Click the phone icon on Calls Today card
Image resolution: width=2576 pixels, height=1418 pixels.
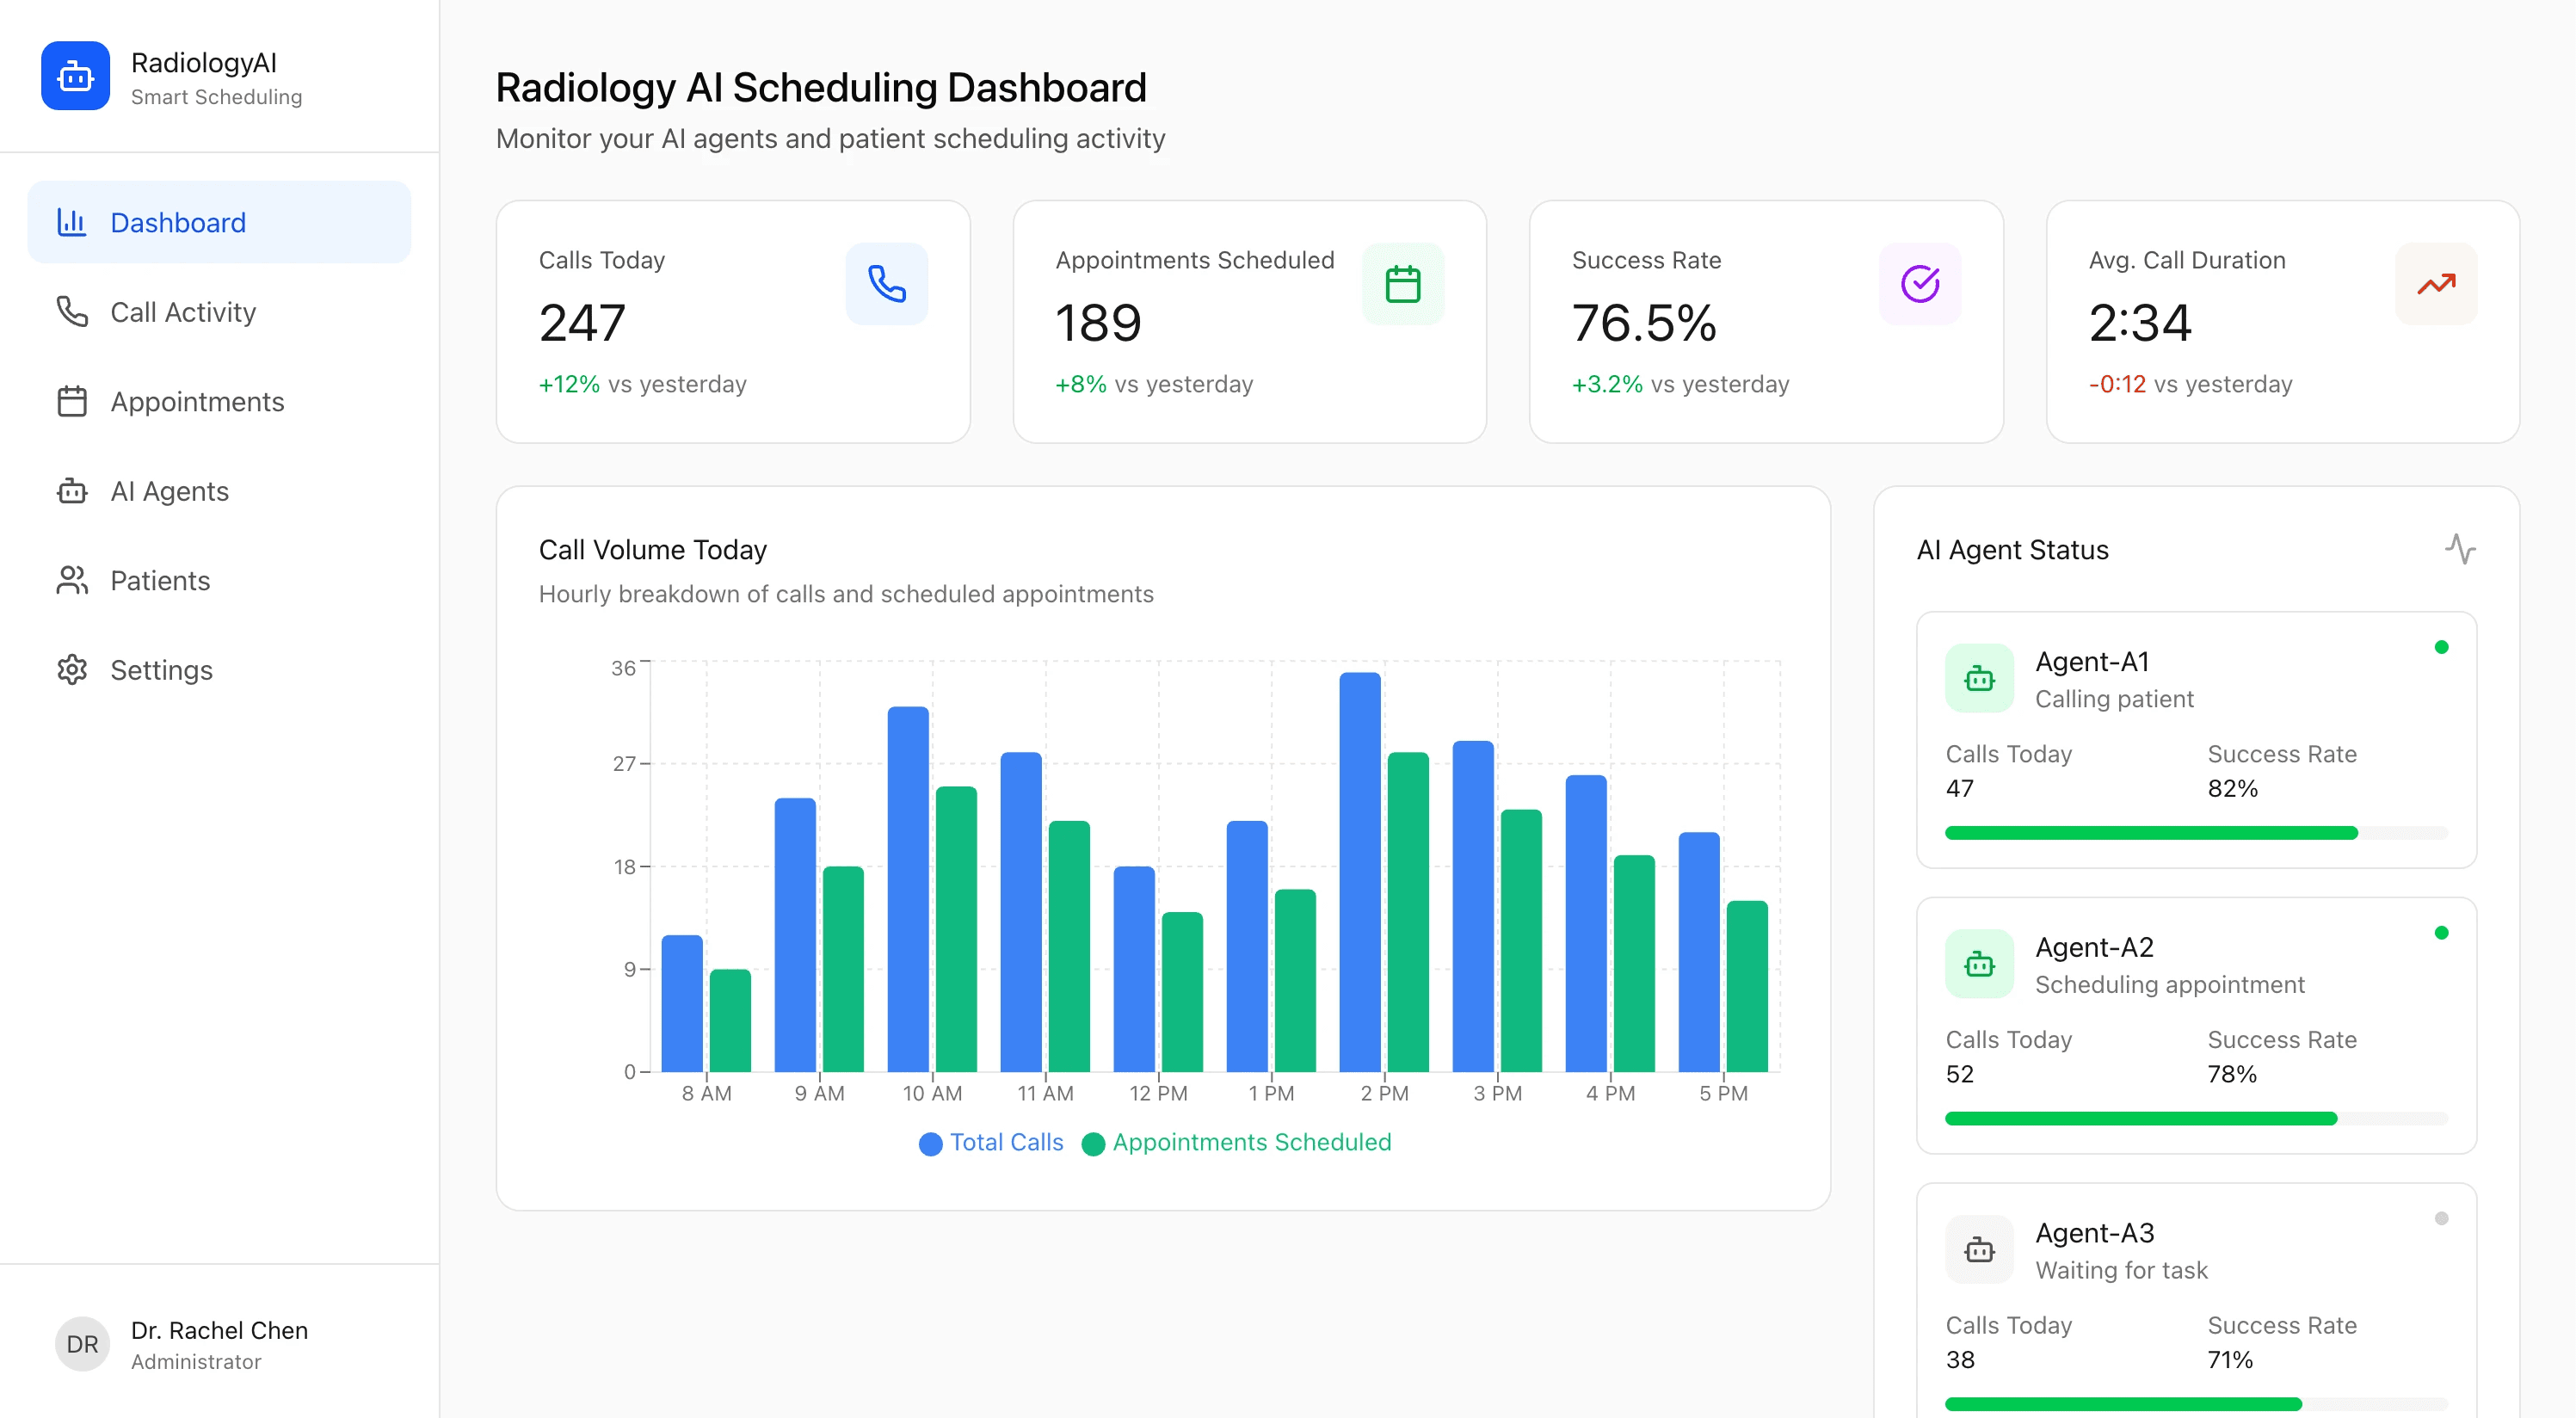[886, 284]
